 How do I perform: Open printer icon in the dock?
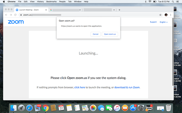(149, 108)
